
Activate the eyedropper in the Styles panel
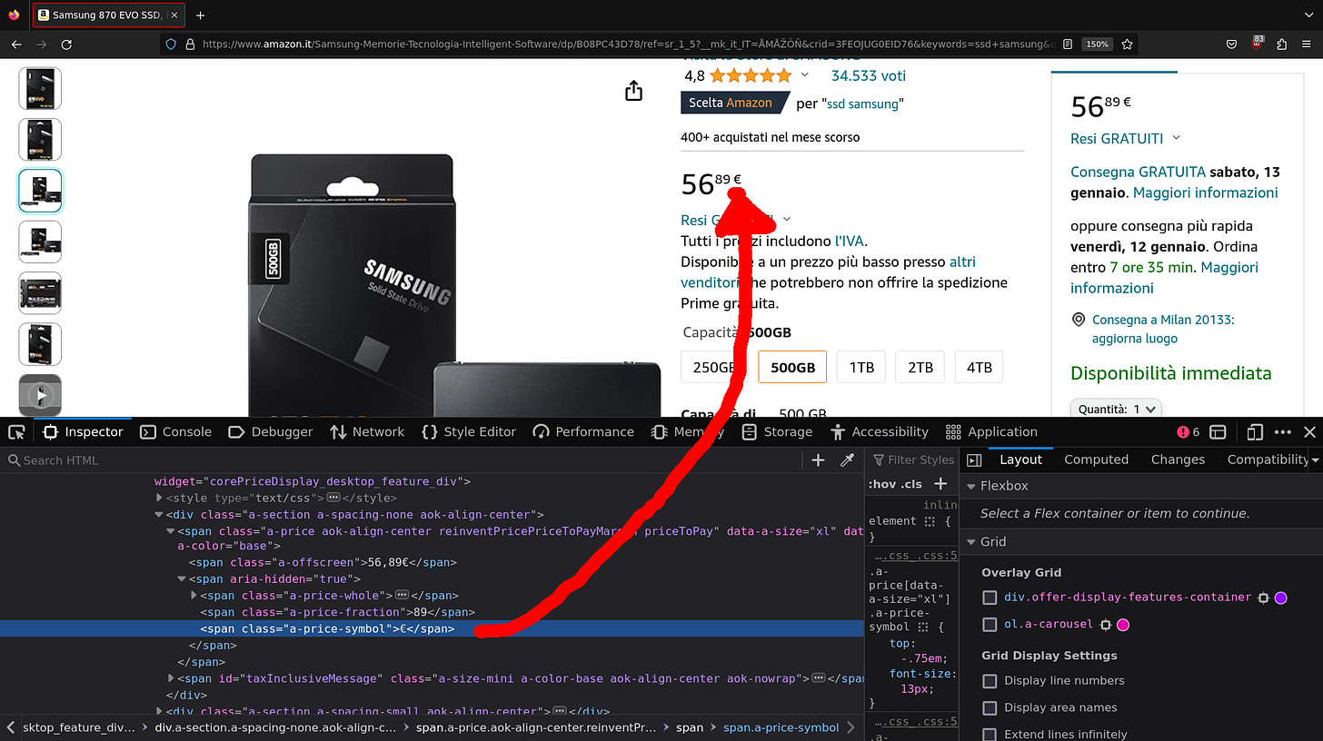[848, 460]
